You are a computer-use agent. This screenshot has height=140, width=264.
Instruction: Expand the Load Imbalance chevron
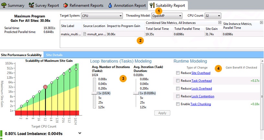tap(79, 133)
